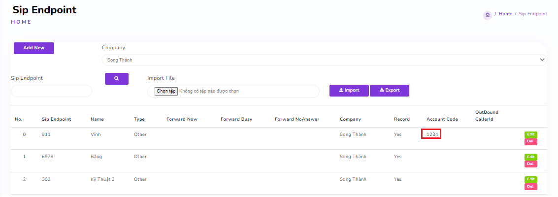Focus the Sip Endpoint search field

click(51, 91)
